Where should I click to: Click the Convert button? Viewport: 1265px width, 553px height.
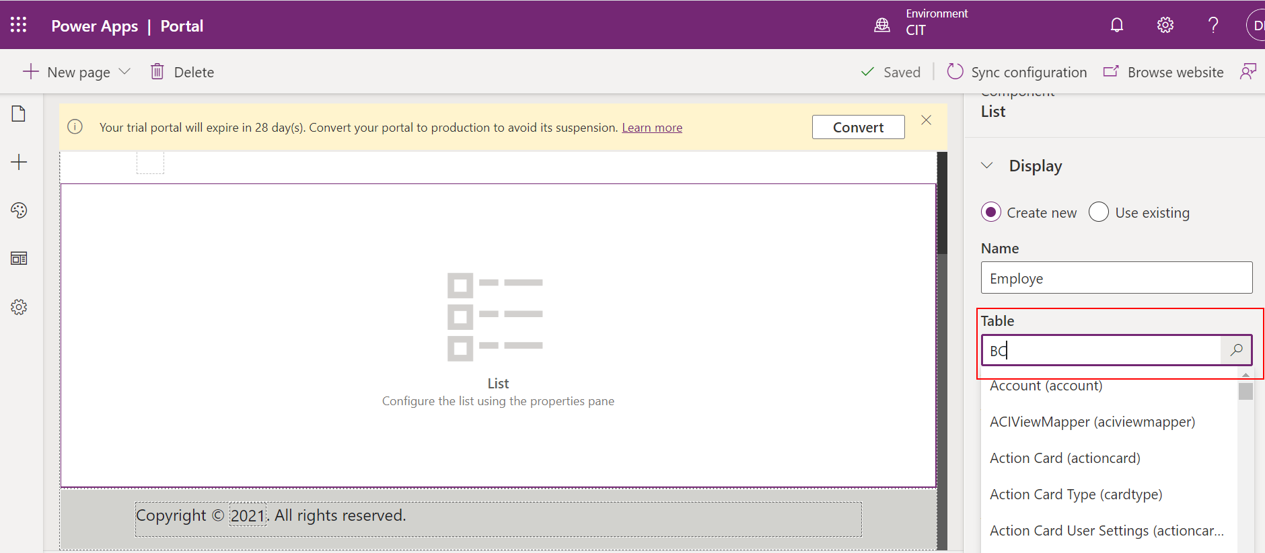click(859, 127)
